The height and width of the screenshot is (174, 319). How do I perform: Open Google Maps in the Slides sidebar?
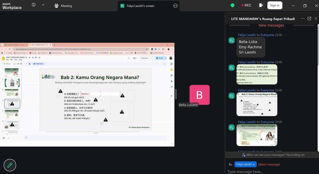(x=171, y=86)
